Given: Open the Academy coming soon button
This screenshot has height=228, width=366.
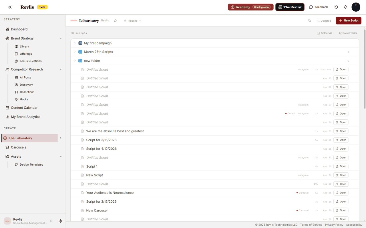Looking at the screenshot, I should [250, 7].
